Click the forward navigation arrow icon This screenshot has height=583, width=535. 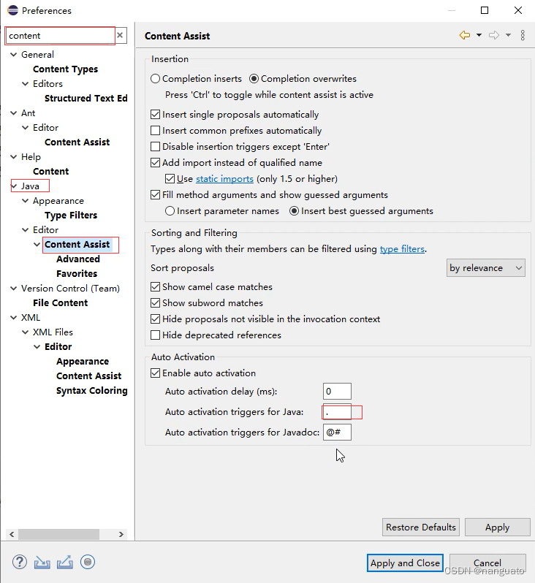[493, 35]
